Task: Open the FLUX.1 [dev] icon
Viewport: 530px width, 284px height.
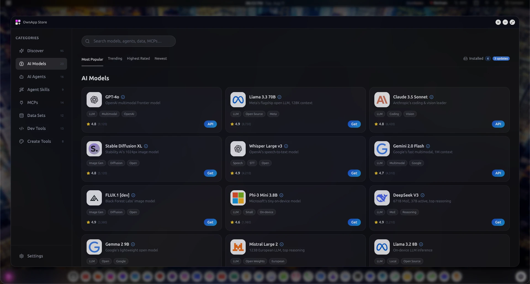Action: point(94,198)
